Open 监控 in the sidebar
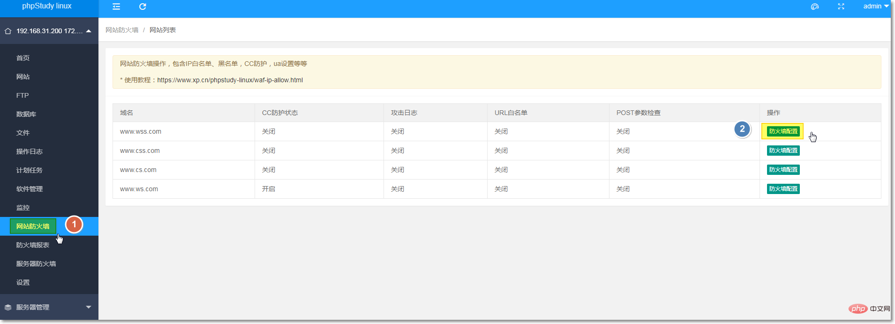The height and width of the screenshot is (324, 895). tap(23, 208)
